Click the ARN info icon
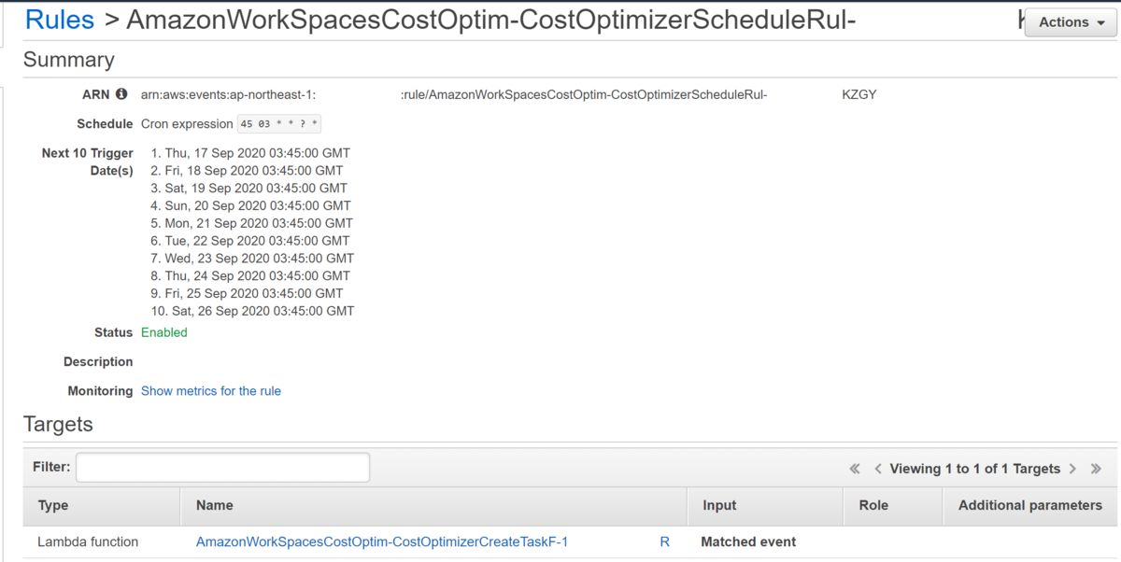 121,94
